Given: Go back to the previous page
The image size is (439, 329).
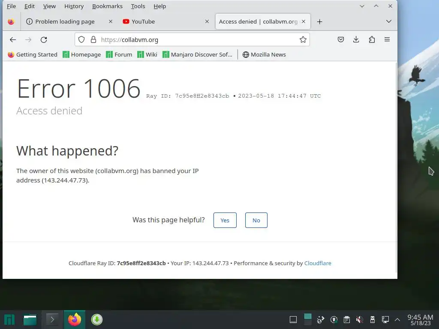Looking at the screenshot, I should pyautogui.click(x=13, y=40).
